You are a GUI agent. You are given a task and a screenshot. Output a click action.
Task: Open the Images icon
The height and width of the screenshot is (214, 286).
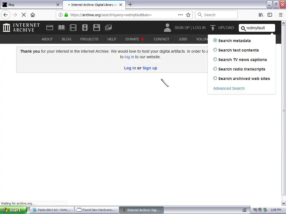108,28
